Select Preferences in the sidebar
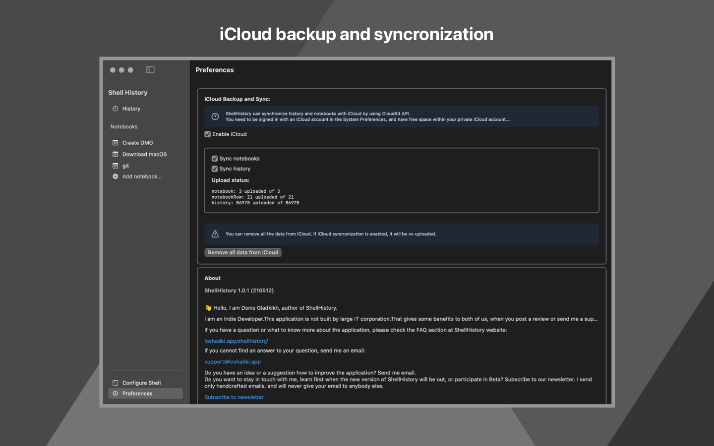 tap(145, 393)
